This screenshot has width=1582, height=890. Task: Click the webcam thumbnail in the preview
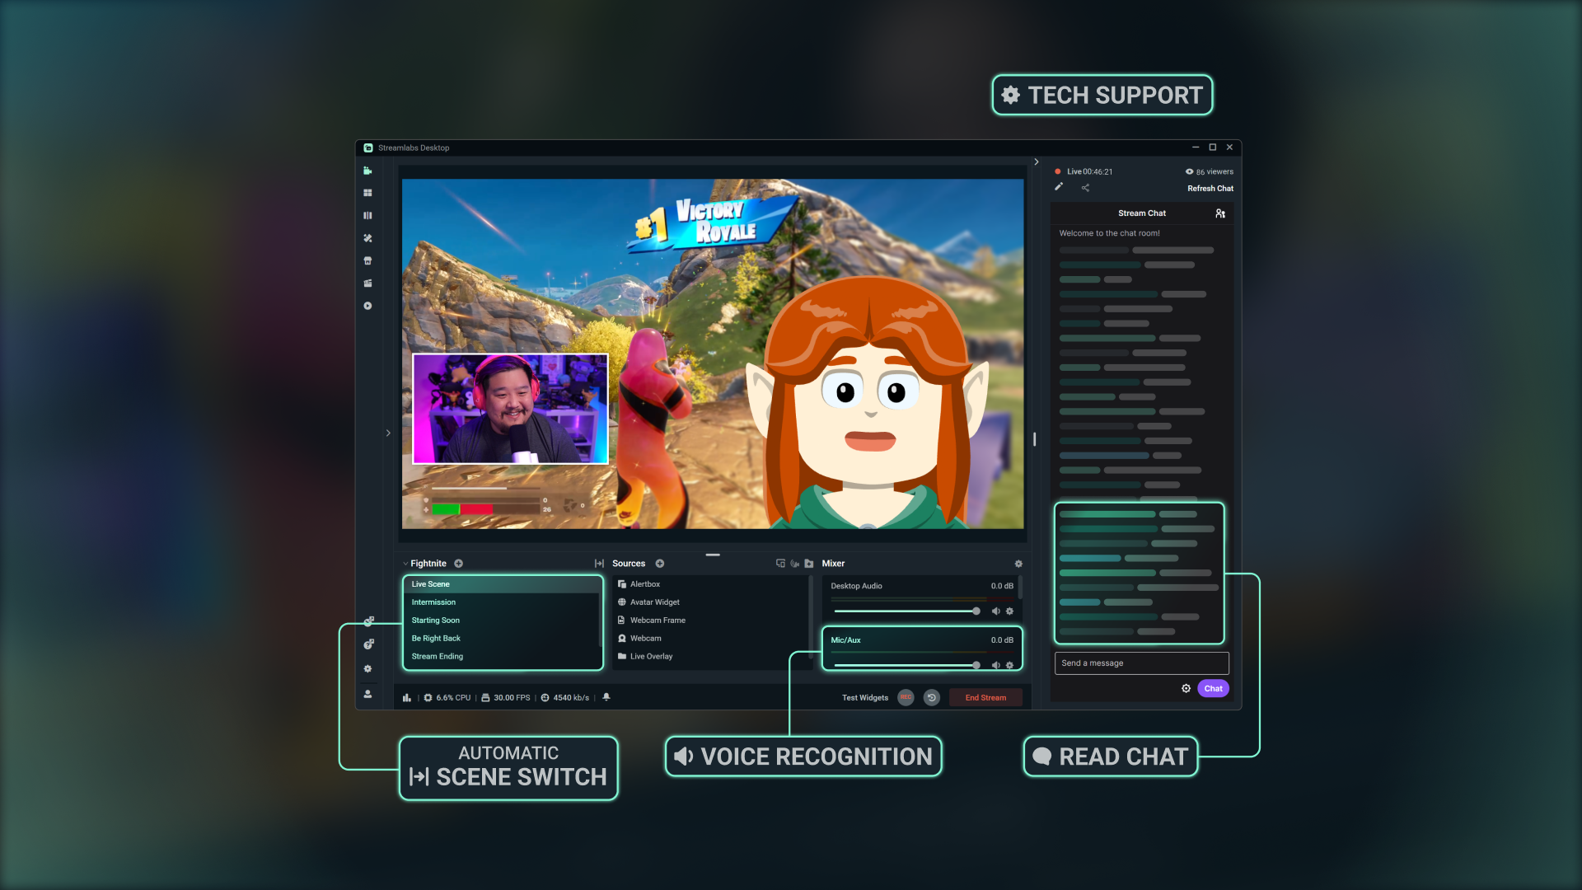510,410
